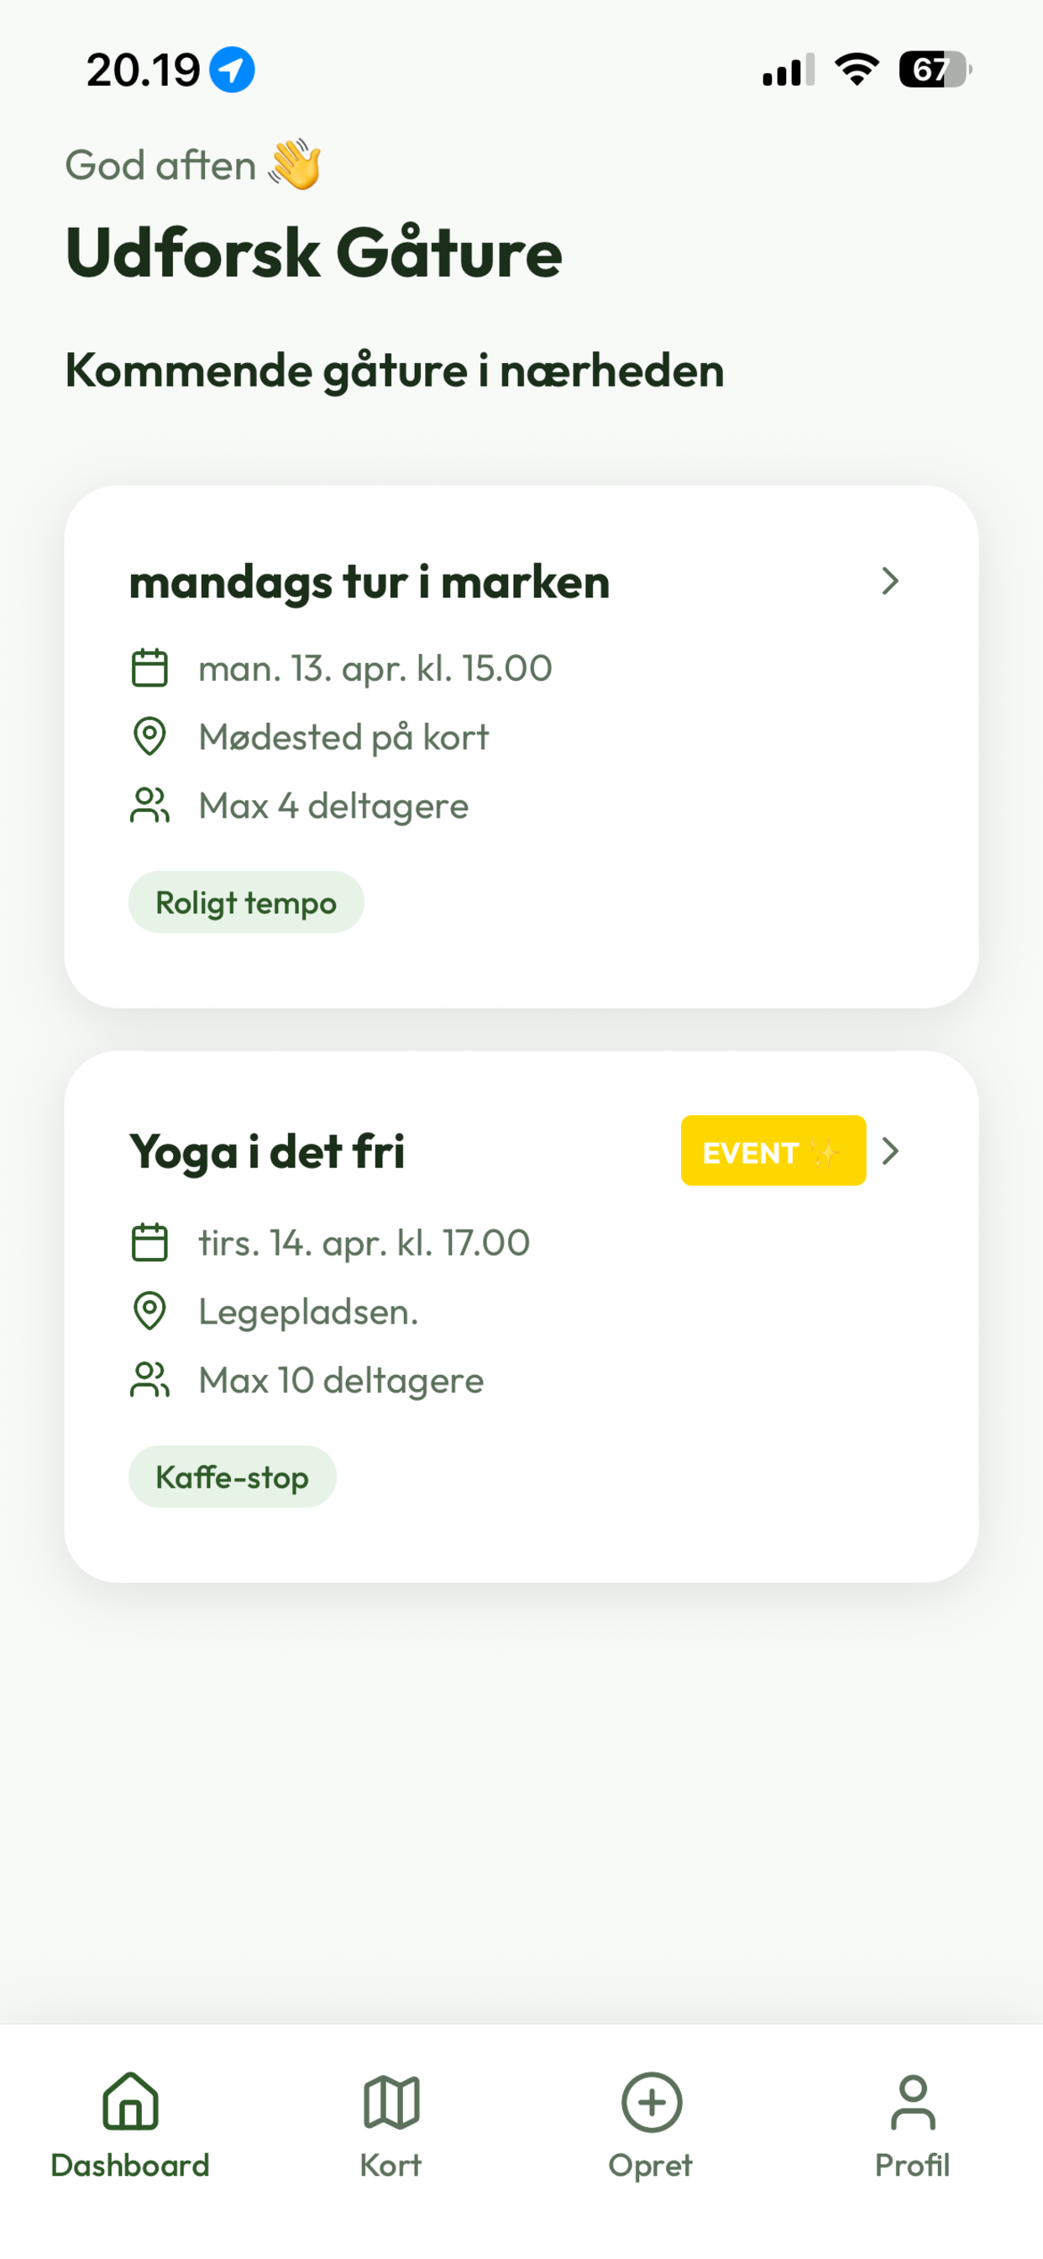Open the Dashboard home icon

click(129, 2101)
